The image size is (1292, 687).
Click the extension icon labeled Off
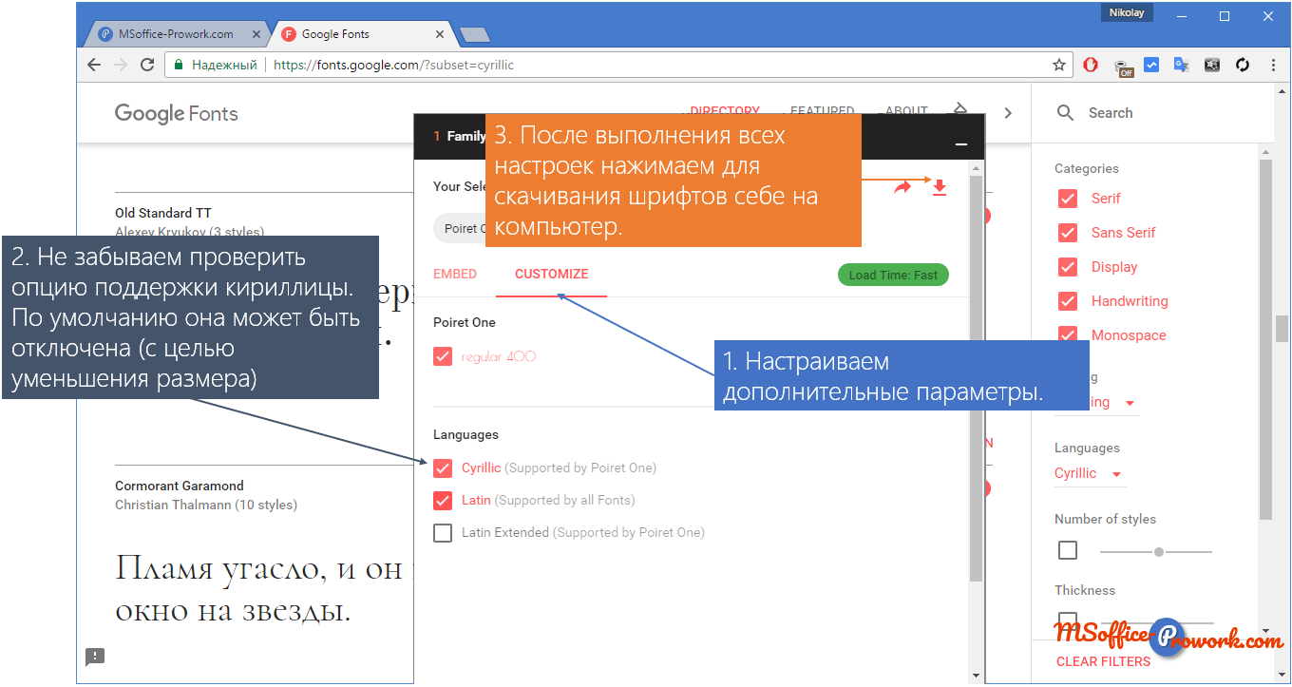pyautogui.click(x=1123, y=66)
